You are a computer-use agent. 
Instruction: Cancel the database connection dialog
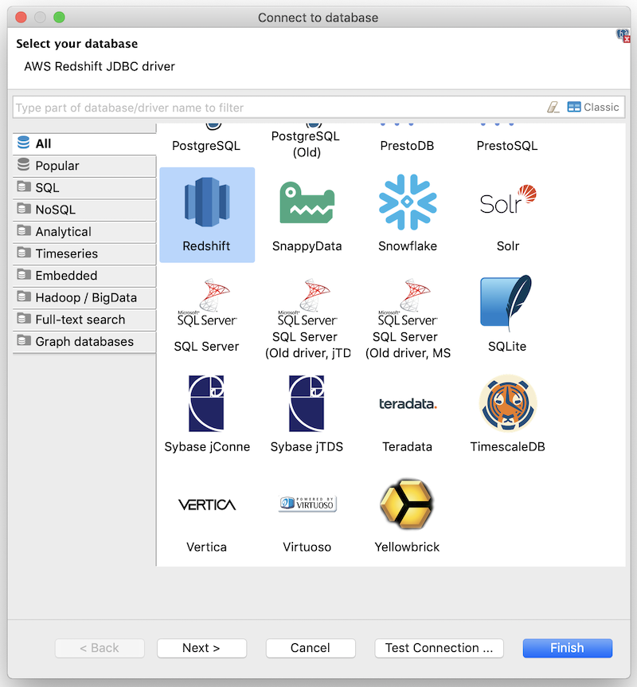pyautogui.click(x=311, y=648)
